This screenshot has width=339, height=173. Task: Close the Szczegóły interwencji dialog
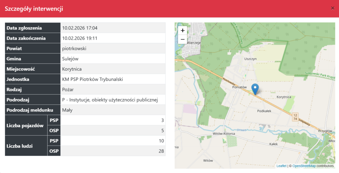click(333, 8)
